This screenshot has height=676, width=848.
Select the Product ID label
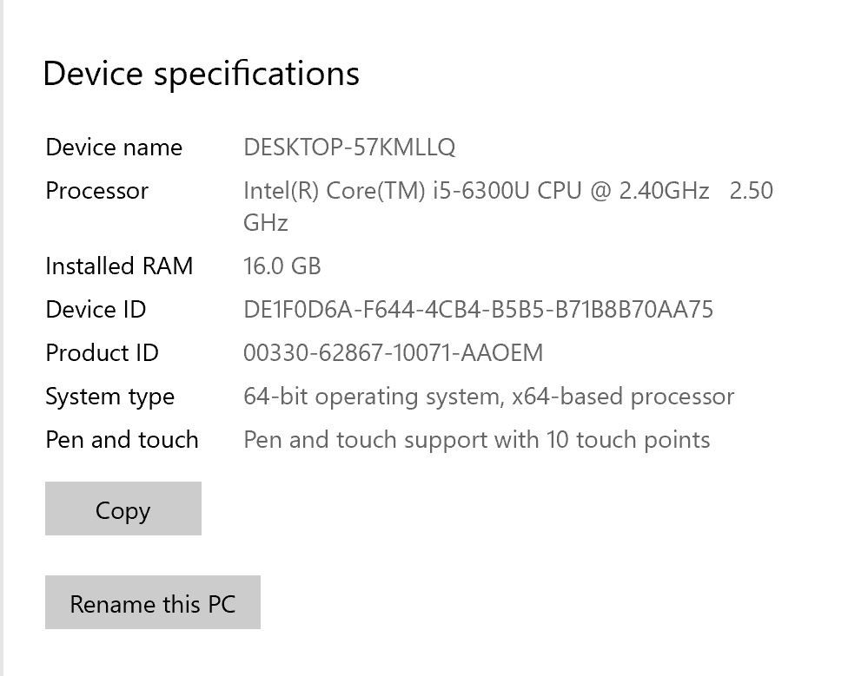[x=102, y=353]
